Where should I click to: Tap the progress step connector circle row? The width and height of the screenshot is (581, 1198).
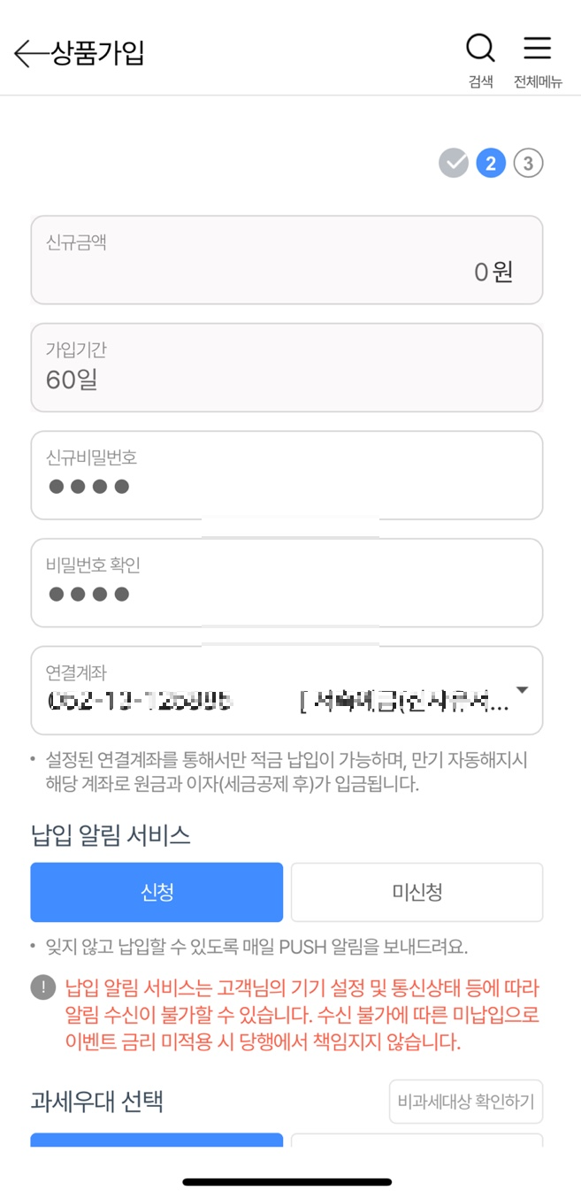(491, 163)
